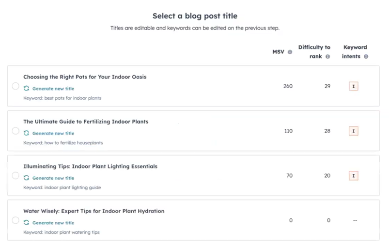Click the Keyword intents info icon
The image size is (389, 244).
[366, 57]
